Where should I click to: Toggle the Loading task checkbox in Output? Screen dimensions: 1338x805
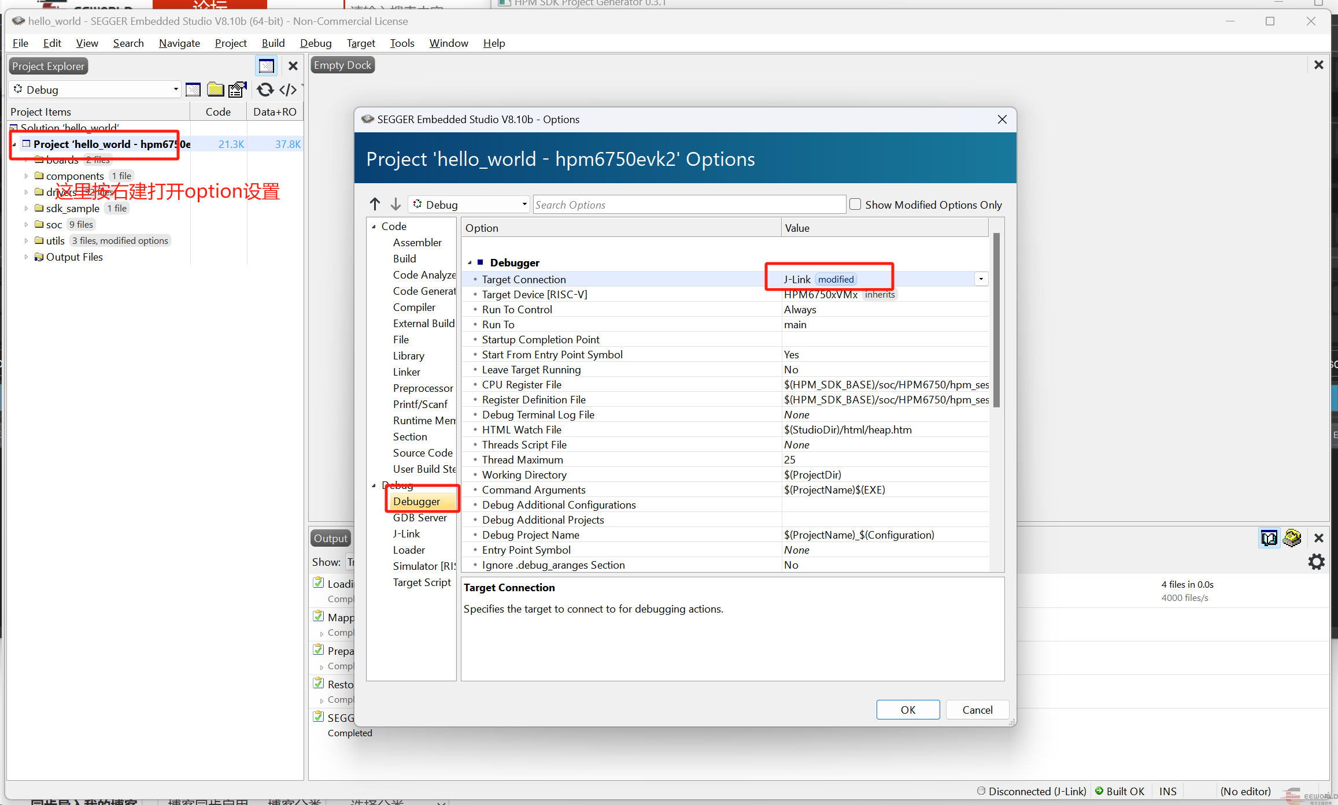coord(318,583)
